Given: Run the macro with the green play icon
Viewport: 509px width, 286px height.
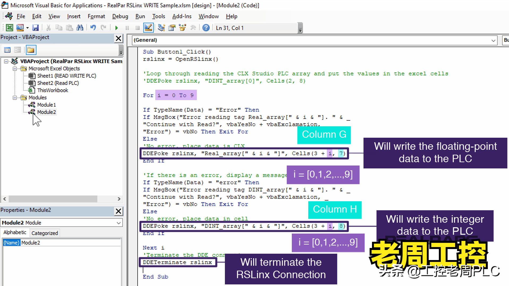Looking at the screenshot, I should click(x=116, y=28).
